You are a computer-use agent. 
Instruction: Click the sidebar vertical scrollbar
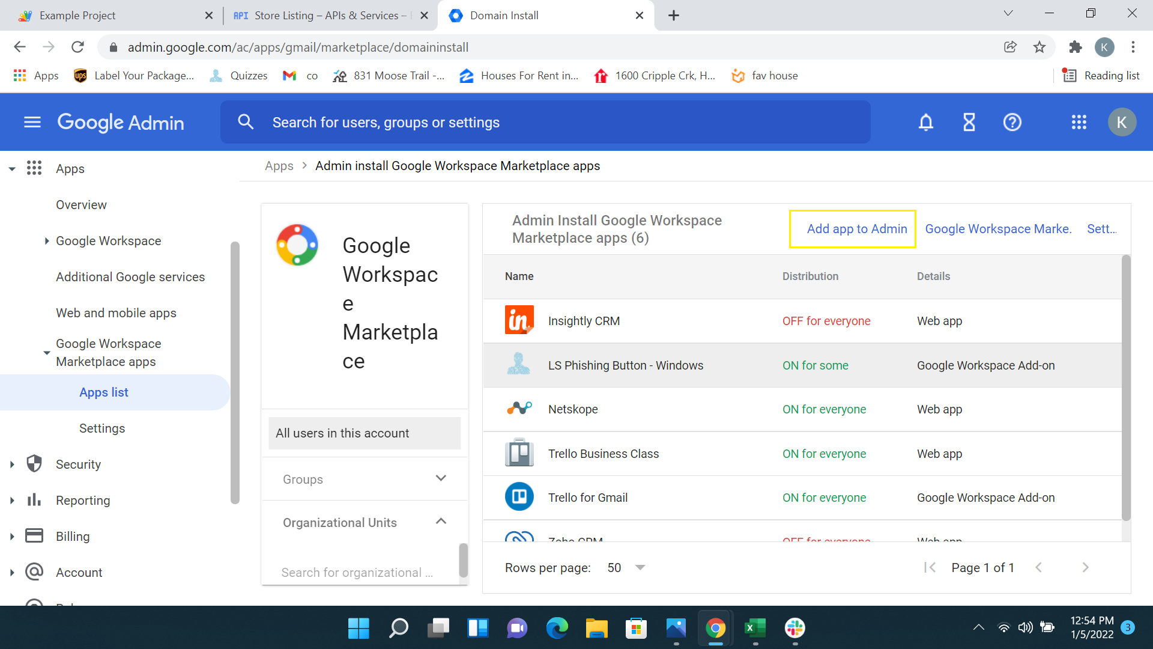tap(235, 373)
